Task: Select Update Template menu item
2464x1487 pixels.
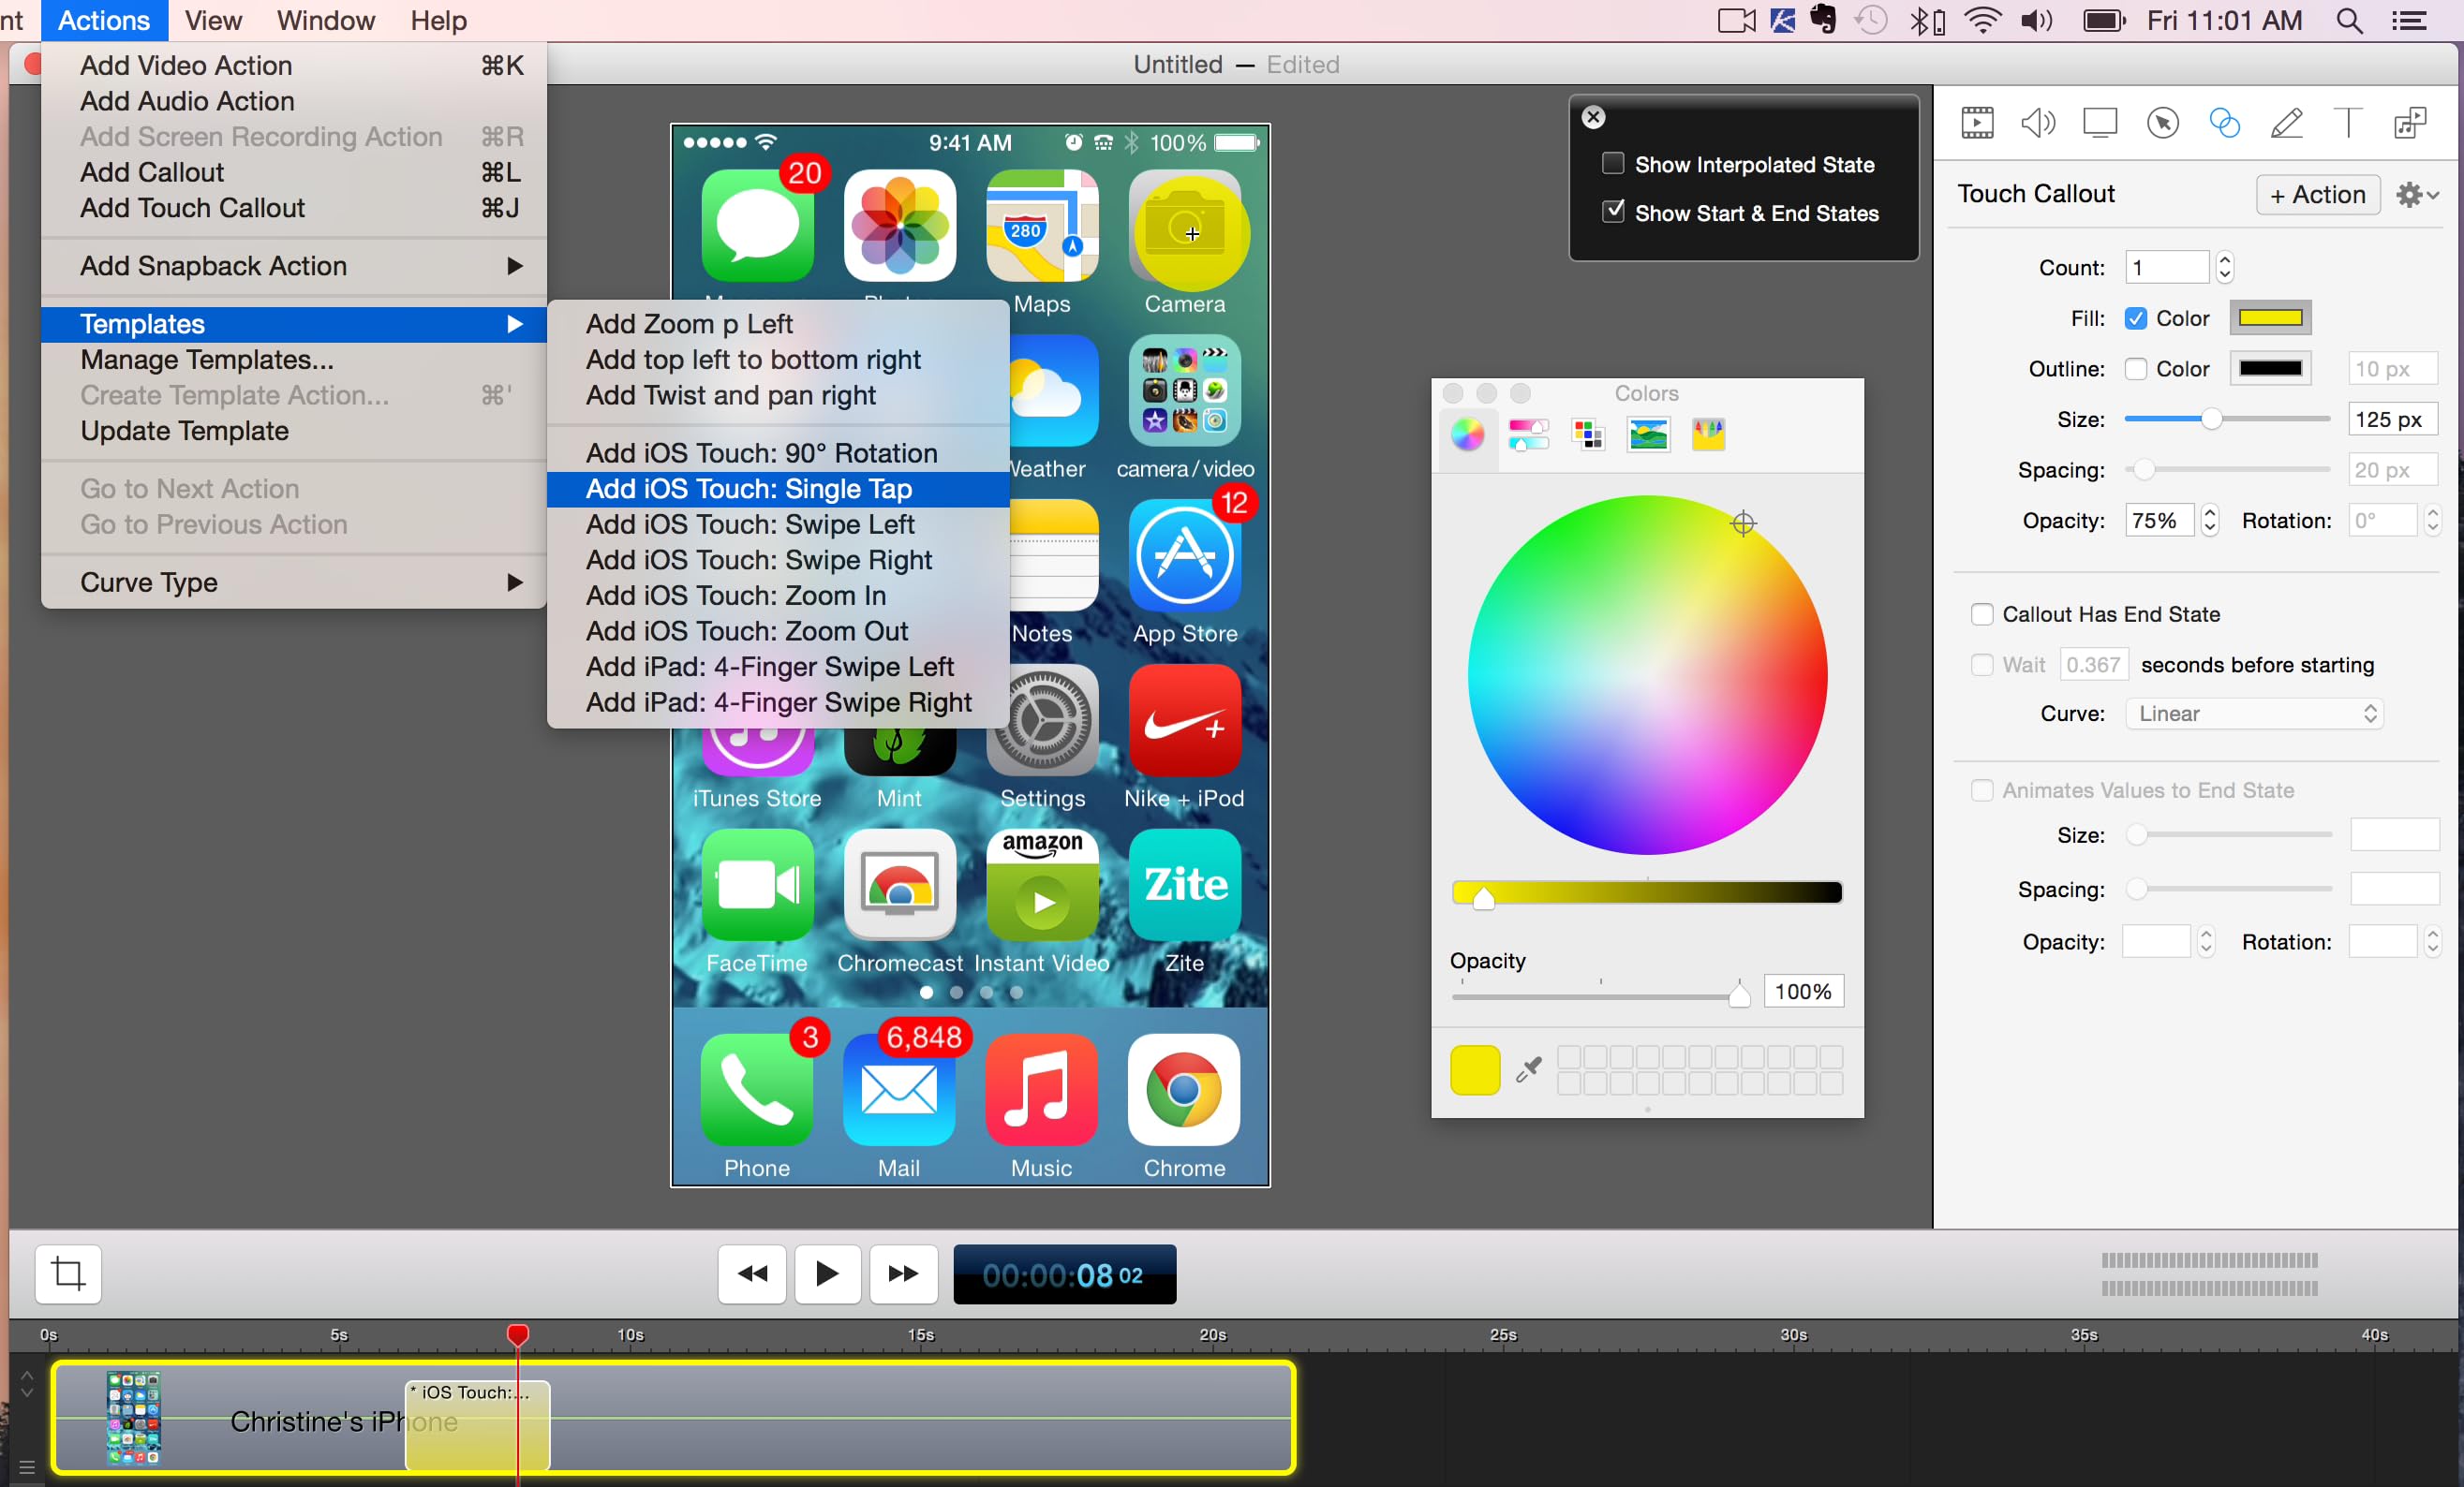Action: 293,431
